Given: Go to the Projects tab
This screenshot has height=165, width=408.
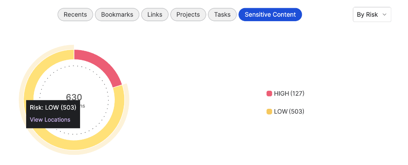Looking at the screenshot, I should point(188,15).
